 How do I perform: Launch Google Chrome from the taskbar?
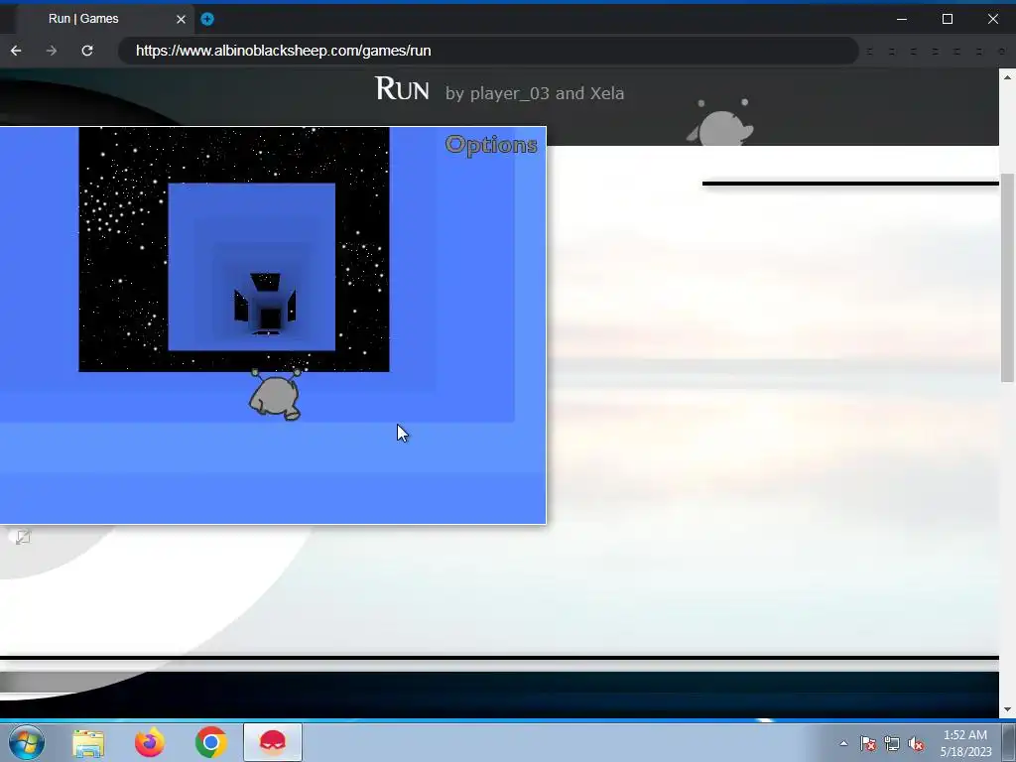[x=210, y=742]
